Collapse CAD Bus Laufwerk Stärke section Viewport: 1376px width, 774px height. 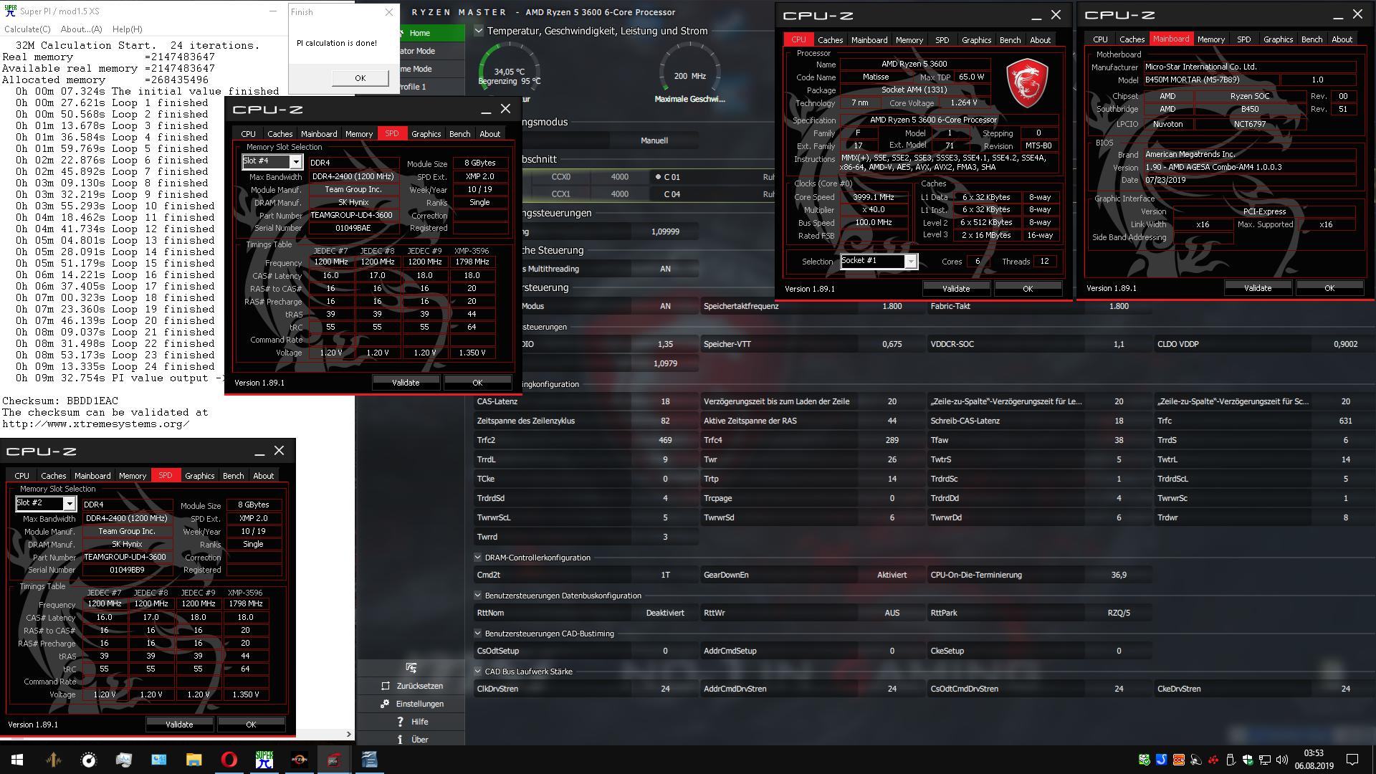point(478,672)
